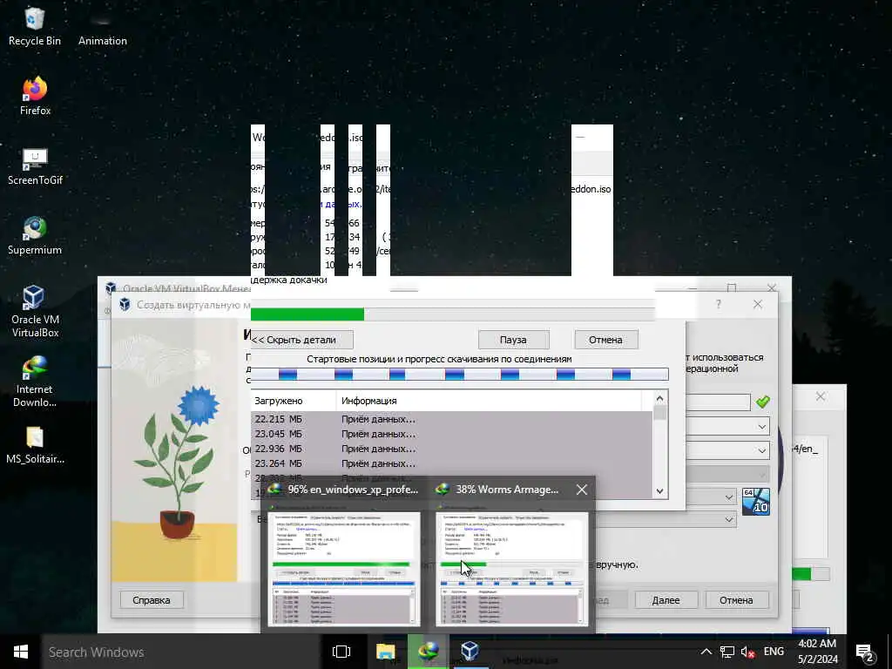The width and height of the screenshot is (892, 669).
Task: Open the 96% en_windows_xp_profe thumbnail preview
Action: [343, 568]
